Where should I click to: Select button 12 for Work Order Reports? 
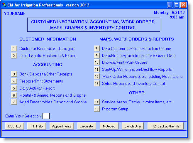[97, 76]
